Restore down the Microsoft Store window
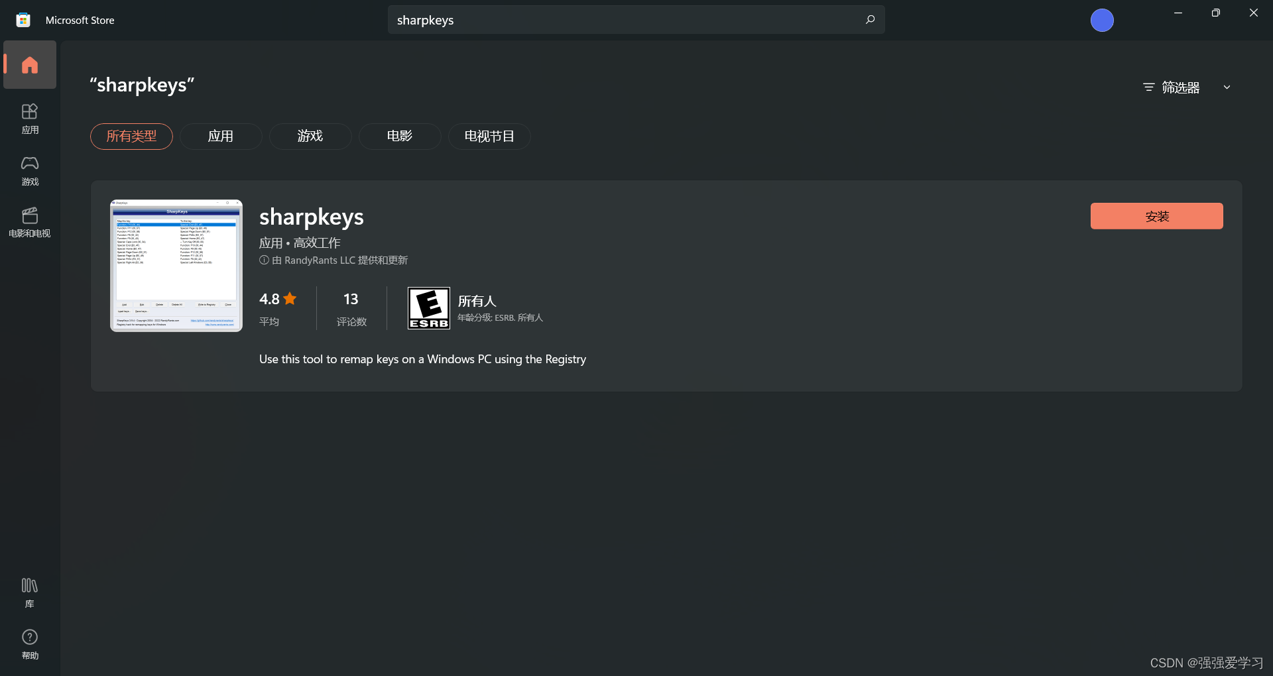 pos(1215,13)
